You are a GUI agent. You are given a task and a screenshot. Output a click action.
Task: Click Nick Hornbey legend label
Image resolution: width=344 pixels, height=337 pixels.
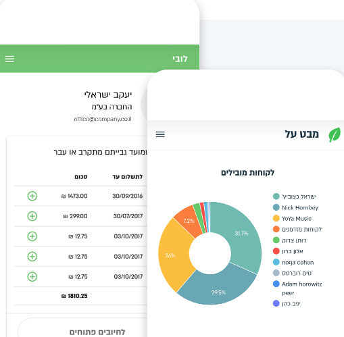[300, 207]
